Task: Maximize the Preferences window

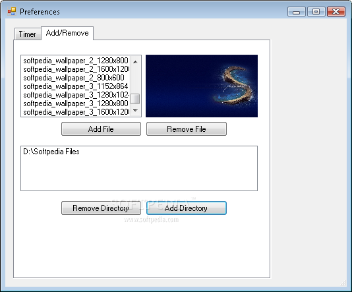Action: point(316,12)
